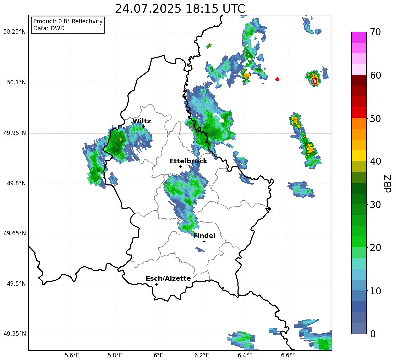396x362 pixels.
Task: Click the latitude label 49.35°N
Action: [15, 334]
